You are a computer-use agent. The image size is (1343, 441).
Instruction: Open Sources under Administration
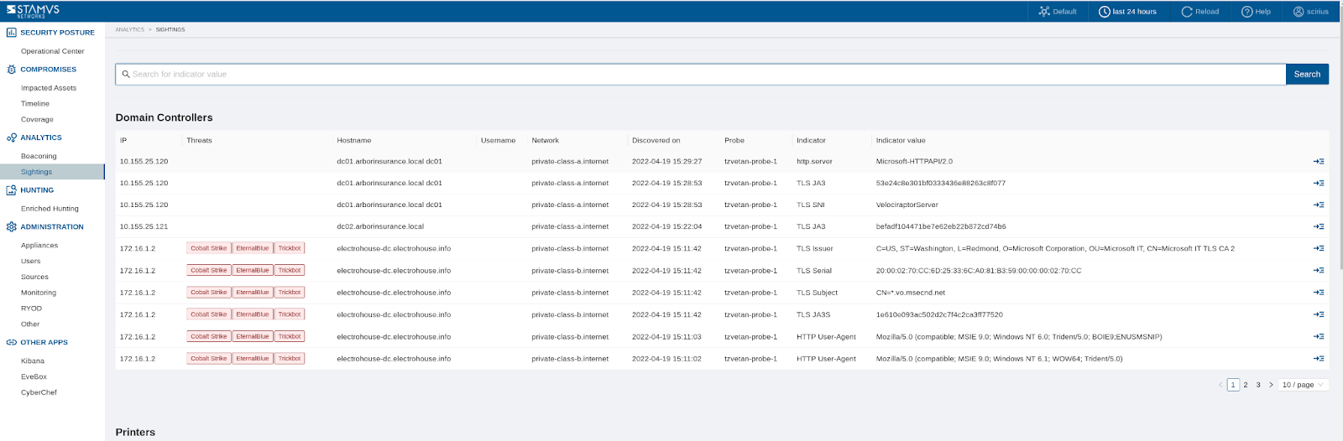click(34, 277)
